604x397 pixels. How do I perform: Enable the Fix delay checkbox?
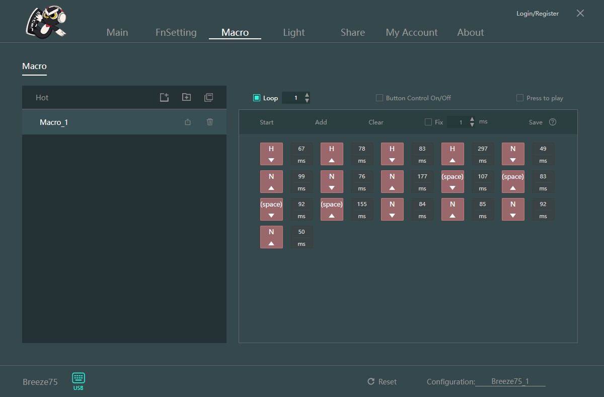pyautogui.click(x=428, y=122)
